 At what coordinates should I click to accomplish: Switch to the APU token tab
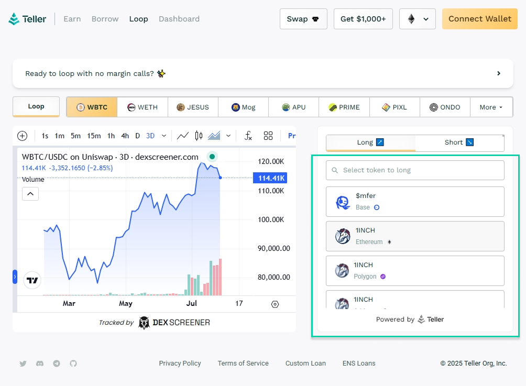tap(294, 107)
